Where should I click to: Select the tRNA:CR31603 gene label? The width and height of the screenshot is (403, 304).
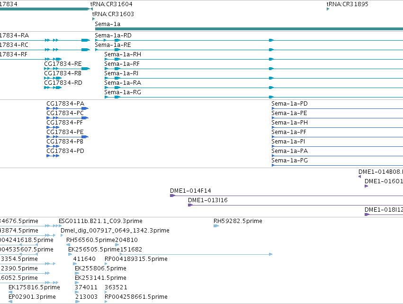113,14
